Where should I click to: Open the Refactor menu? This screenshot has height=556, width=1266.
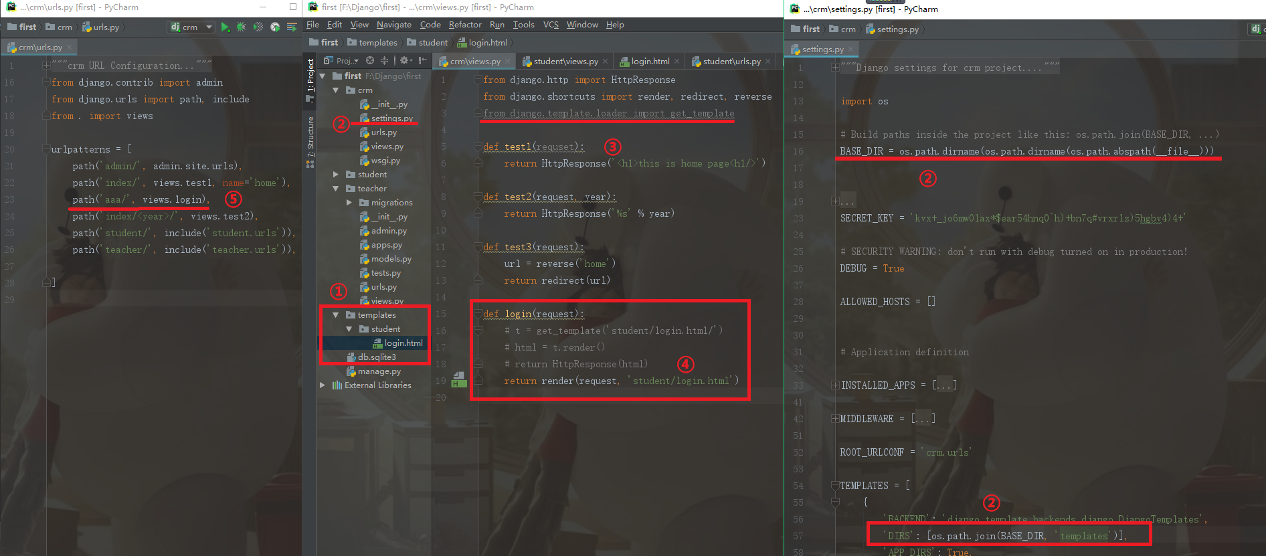pyautogui.click(x=465, y=25)
